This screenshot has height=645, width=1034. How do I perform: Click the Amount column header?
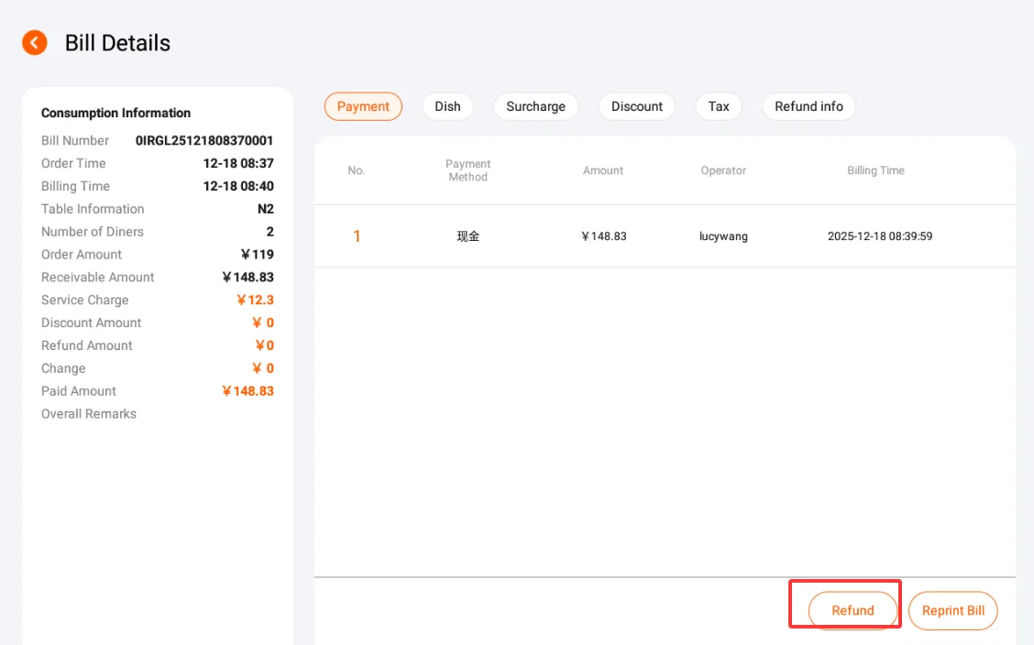603,170
